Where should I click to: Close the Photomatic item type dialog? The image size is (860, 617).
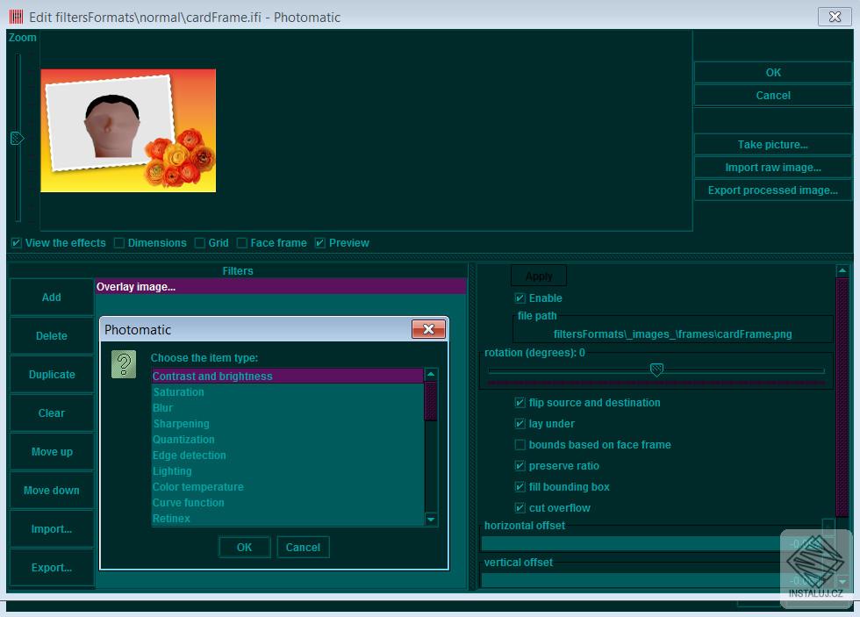click(x=428, y=329)
